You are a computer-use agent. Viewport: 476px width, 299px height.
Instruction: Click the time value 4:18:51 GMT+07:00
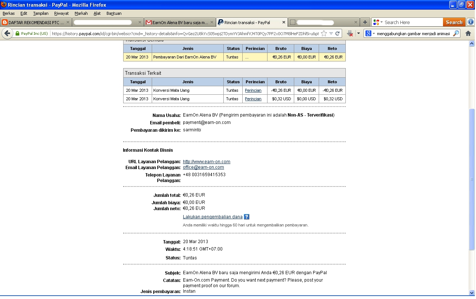tap(203, 249)
